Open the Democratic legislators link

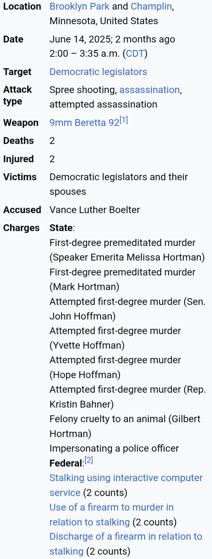coord(98,72)
